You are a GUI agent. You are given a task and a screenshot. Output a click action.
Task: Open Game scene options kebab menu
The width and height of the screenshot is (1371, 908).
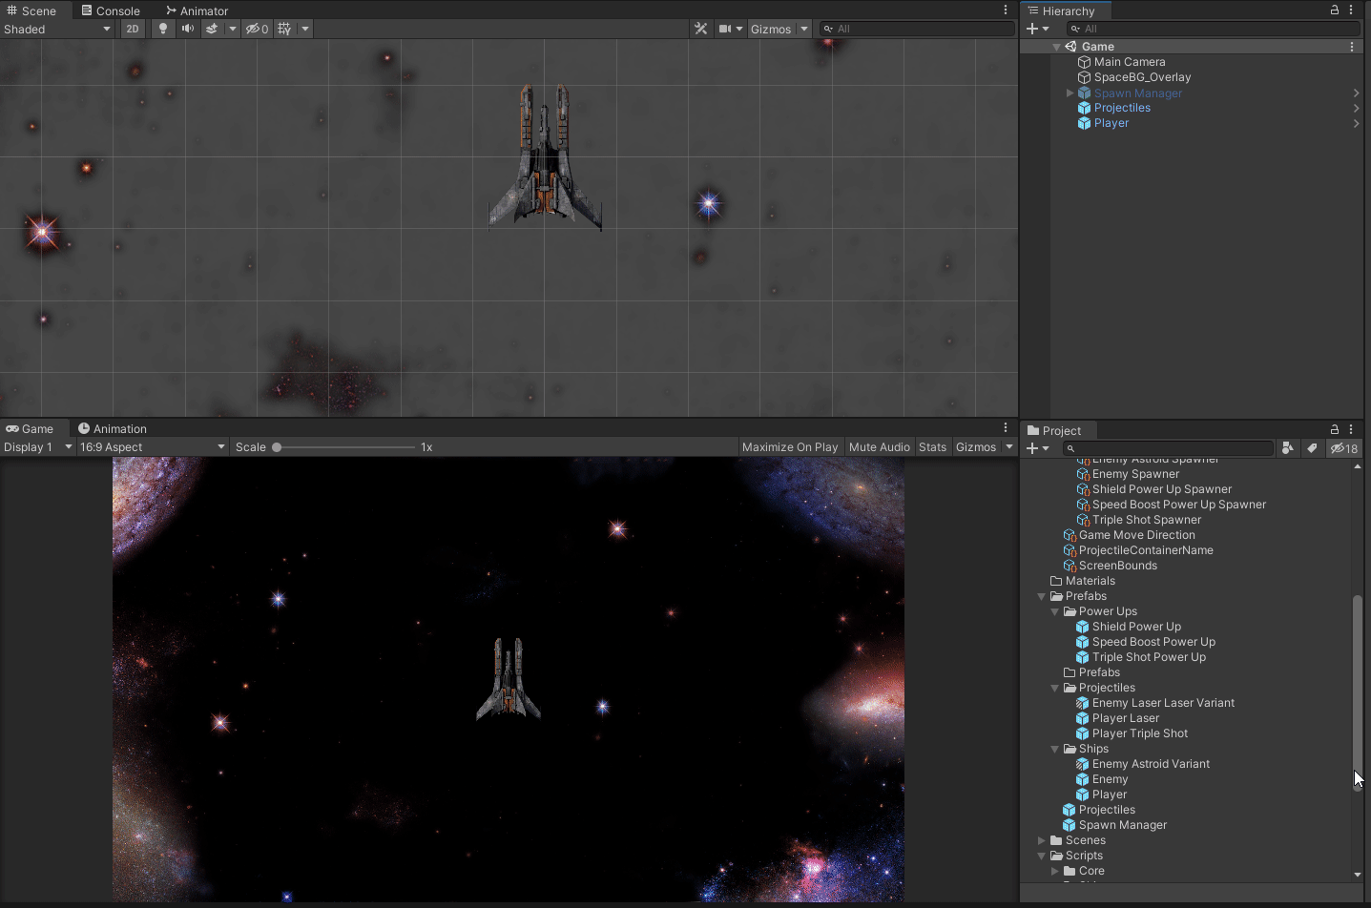point(1351,47)
